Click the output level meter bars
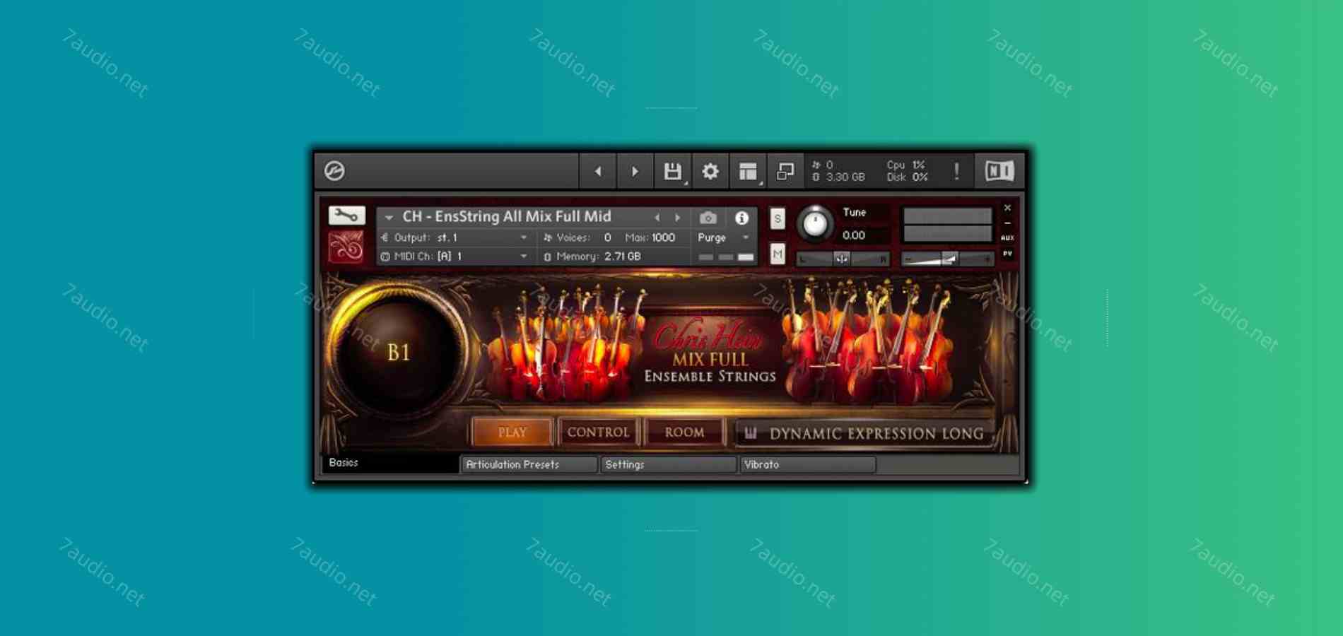The image size is (1343, 636). click(947, 225)
